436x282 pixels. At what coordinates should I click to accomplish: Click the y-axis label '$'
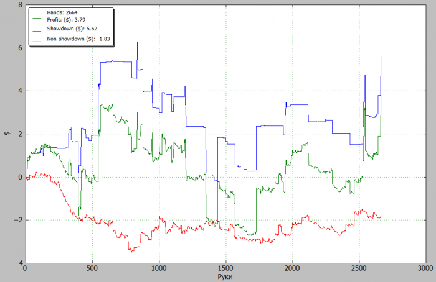tap(7, 134)
